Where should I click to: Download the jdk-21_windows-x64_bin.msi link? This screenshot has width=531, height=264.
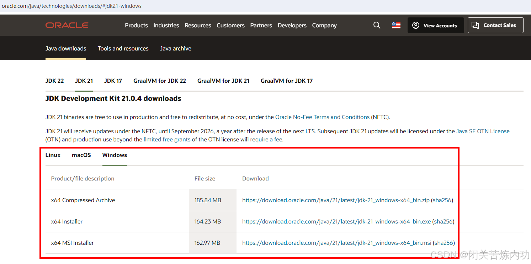pyautogui.click(x=337, y=243)
